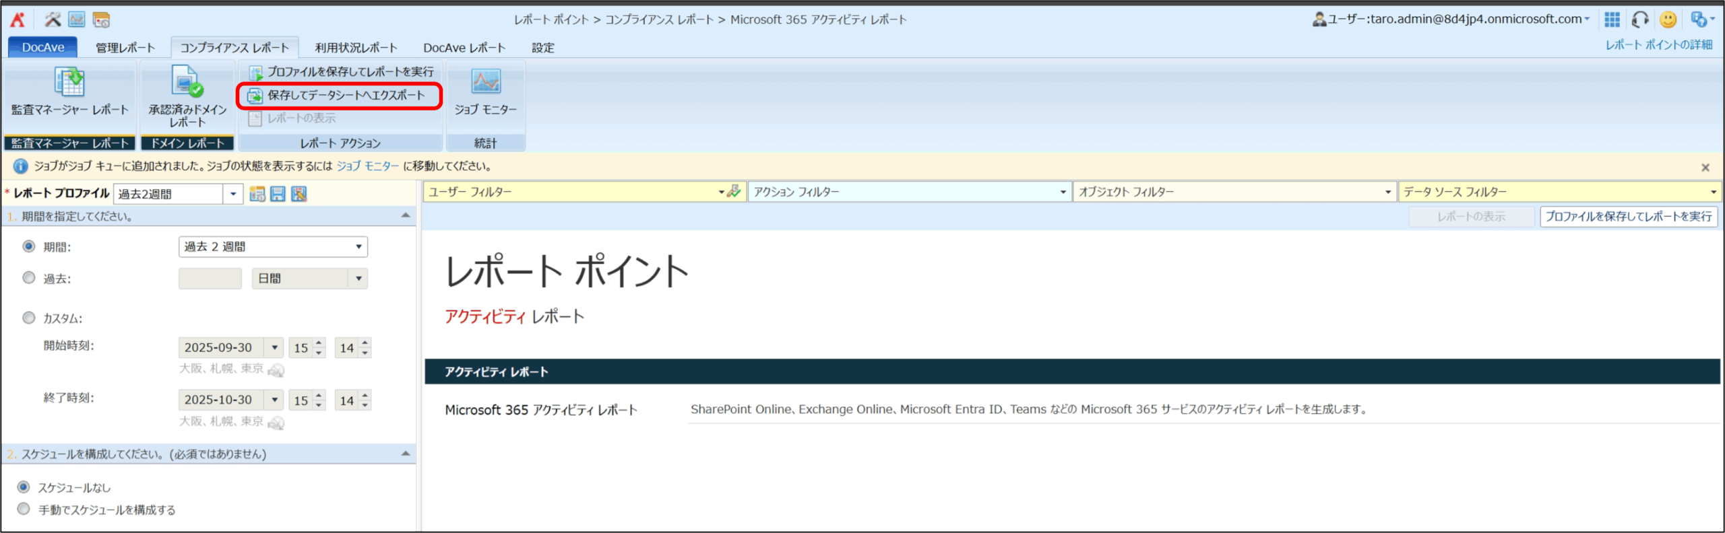Image resolution: width=1725 pixels, height=533 pixels.
Task: Select the 過去 radio button
Action: pos(29,278)
